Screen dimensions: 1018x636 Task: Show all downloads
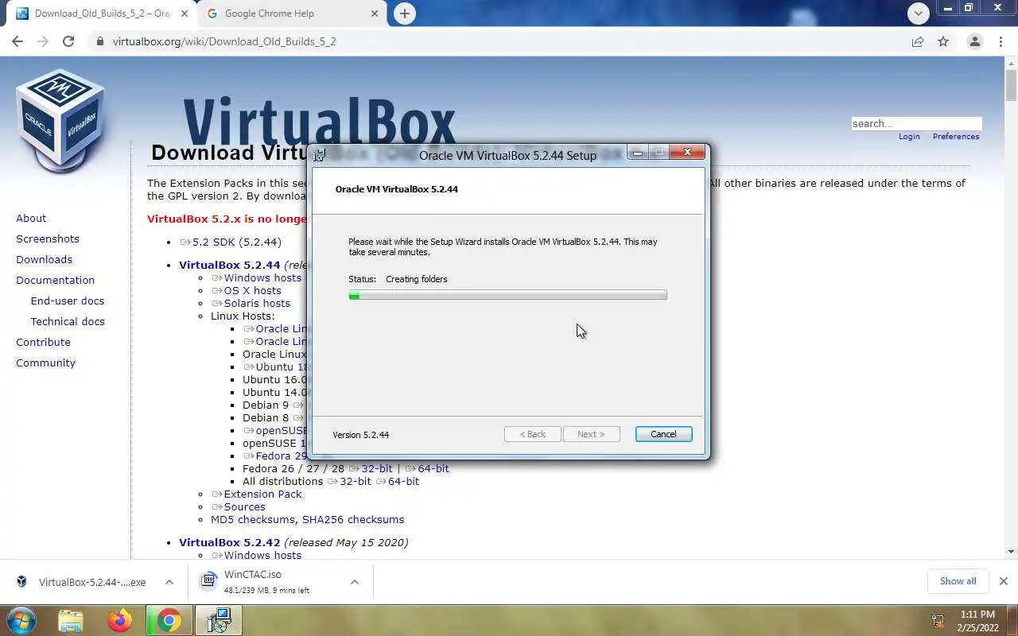(958, 581)
